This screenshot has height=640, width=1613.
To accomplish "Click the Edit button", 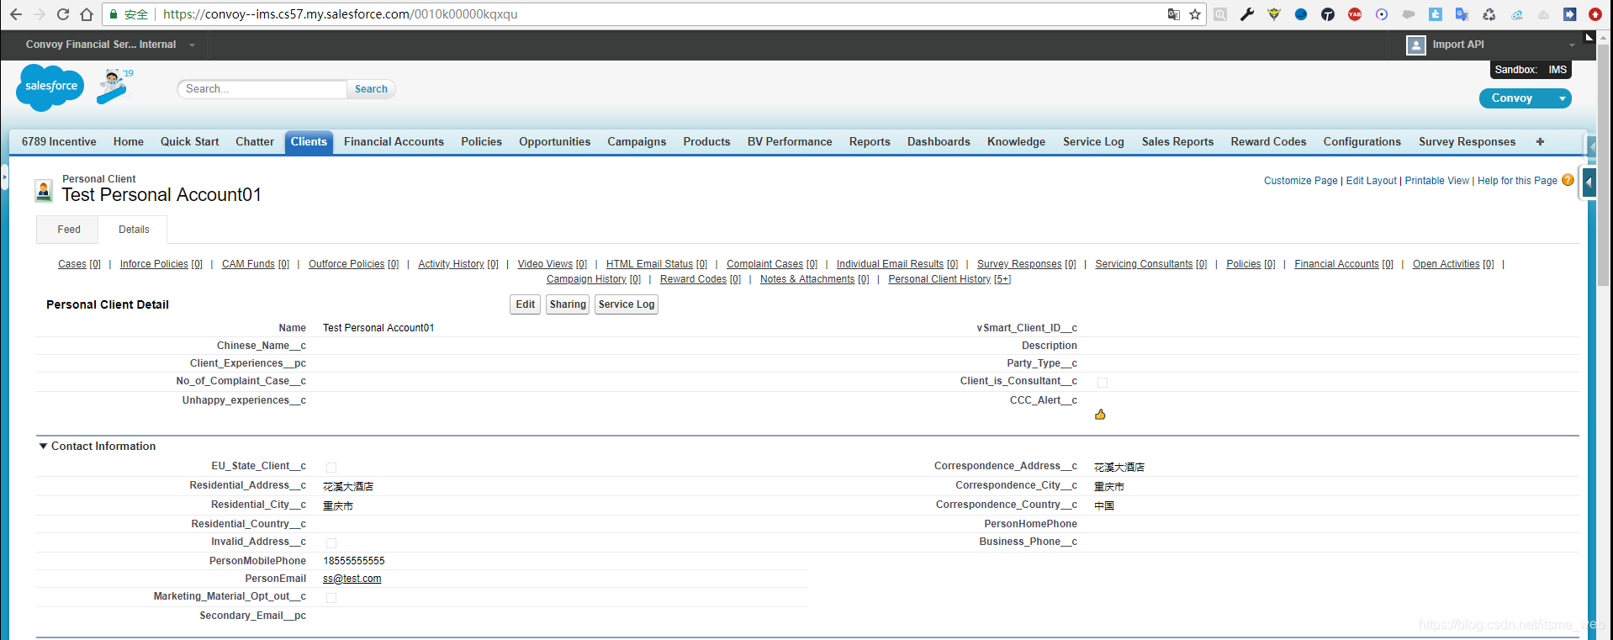I will [525, 304].
